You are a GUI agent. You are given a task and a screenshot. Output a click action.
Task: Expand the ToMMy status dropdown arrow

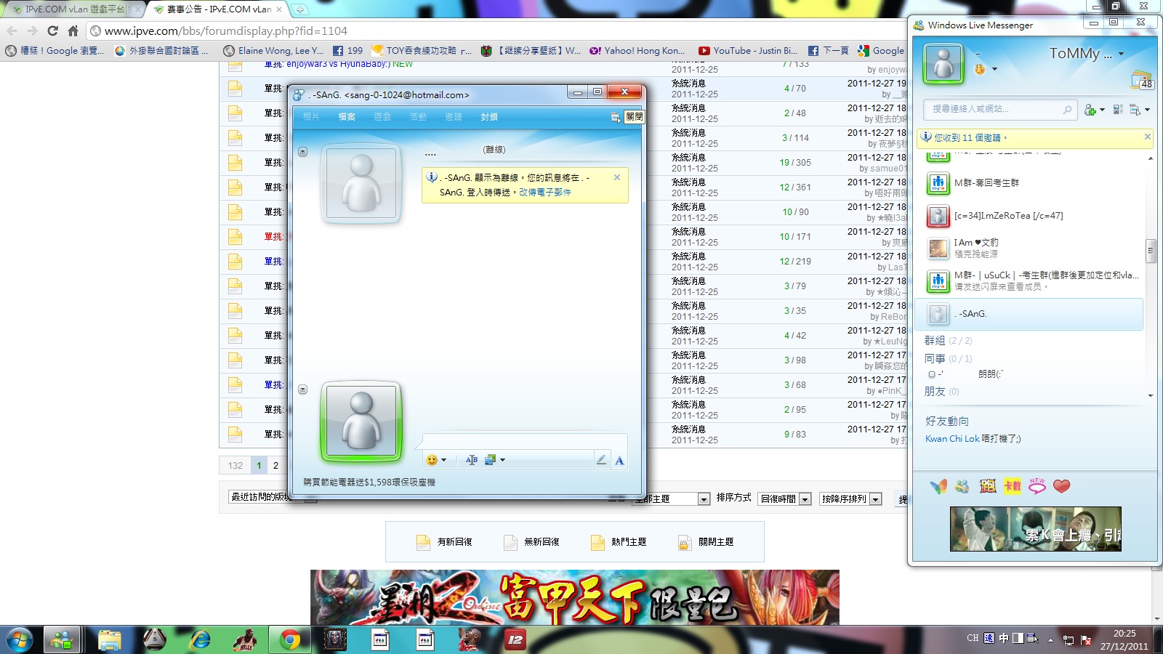(1121, 54)
